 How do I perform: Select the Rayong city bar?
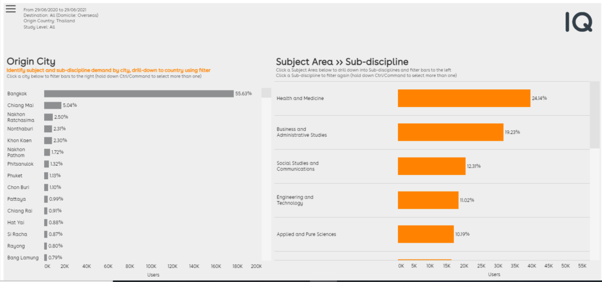click(x=46, y=246)
